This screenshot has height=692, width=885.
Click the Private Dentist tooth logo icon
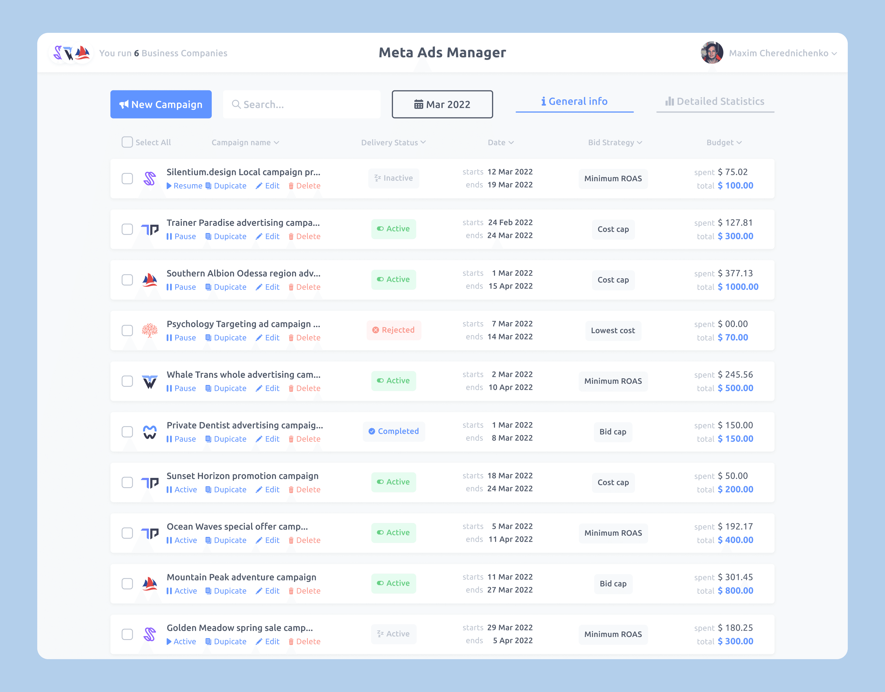pos(150,432)
